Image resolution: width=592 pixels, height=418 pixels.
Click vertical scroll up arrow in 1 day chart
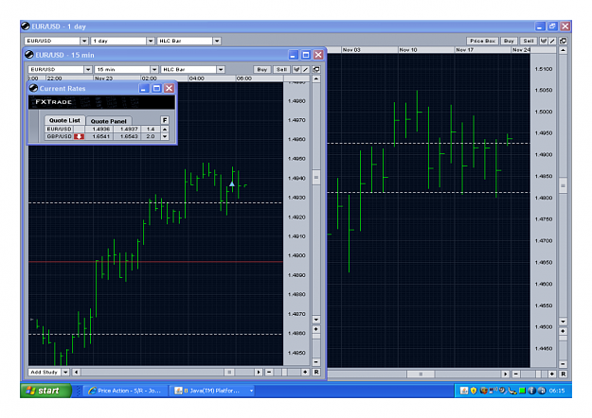pos(563,50)
